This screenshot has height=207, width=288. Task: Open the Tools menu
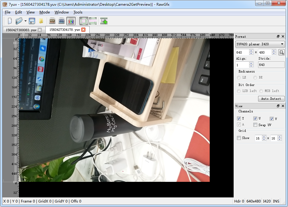[x=78, y=12]
